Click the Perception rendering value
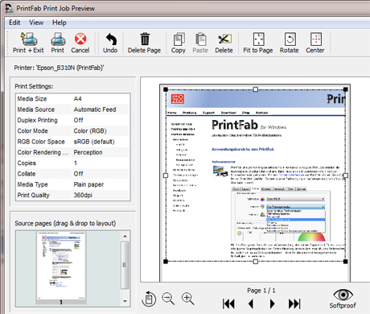This screenshot has height=314, width=370. (x=88, y=152)
